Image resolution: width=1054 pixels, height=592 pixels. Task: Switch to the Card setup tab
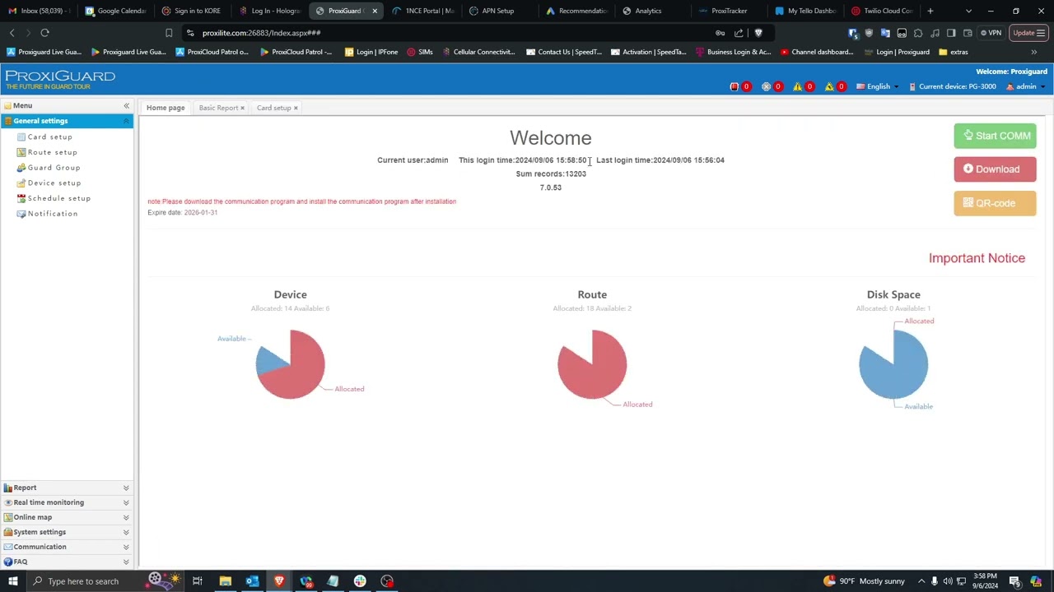point(273,108)
